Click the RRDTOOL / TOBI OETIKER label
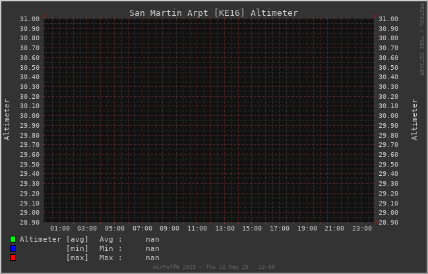 pos(421,40)
